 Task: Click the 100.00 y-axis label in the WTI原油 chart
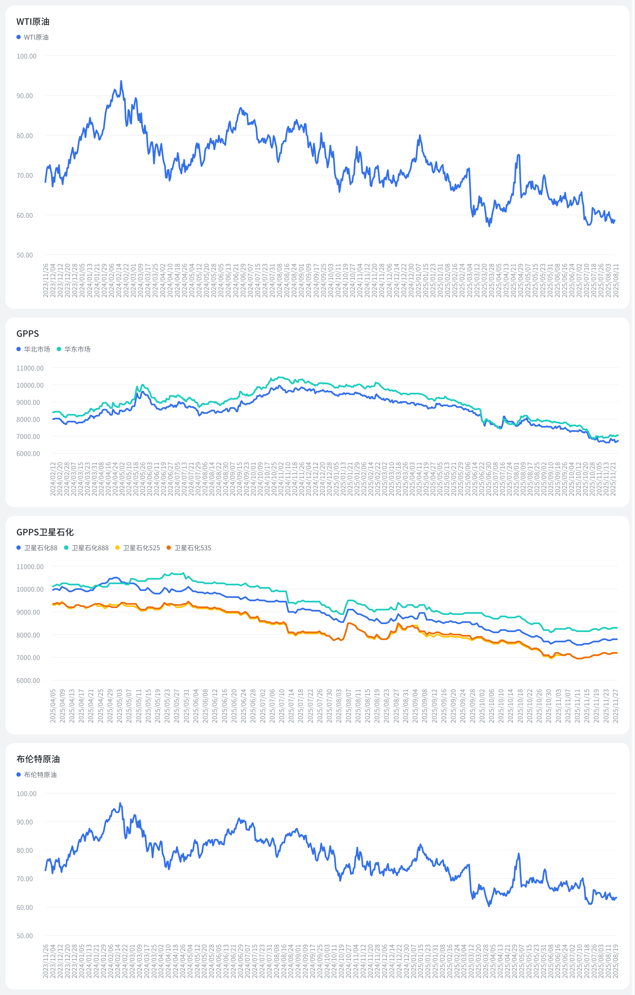coord(27,56)
